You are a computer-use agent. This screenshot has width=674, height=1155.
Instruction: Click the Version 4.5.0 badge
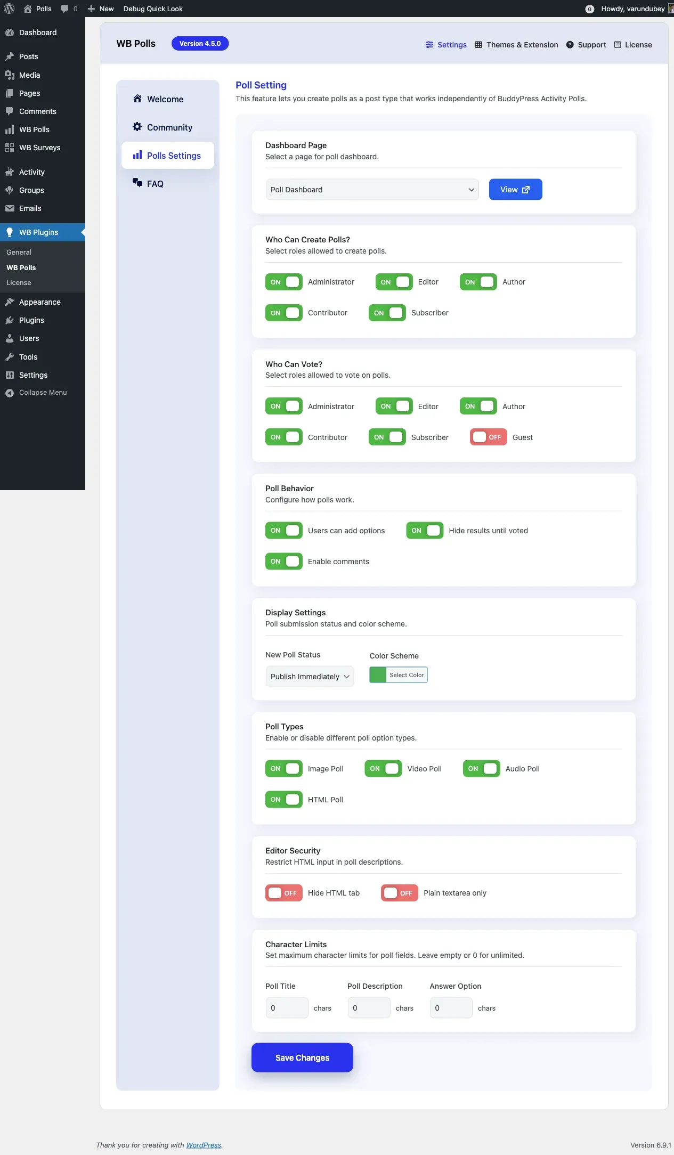(x=200, y=44)
